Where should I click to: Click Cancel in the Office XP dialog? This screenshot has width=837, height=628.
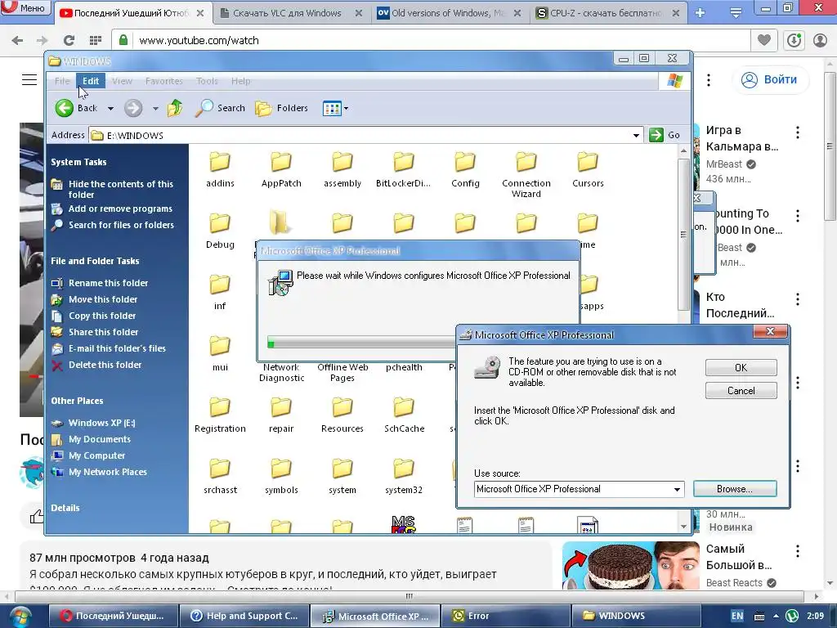(741, 391)
